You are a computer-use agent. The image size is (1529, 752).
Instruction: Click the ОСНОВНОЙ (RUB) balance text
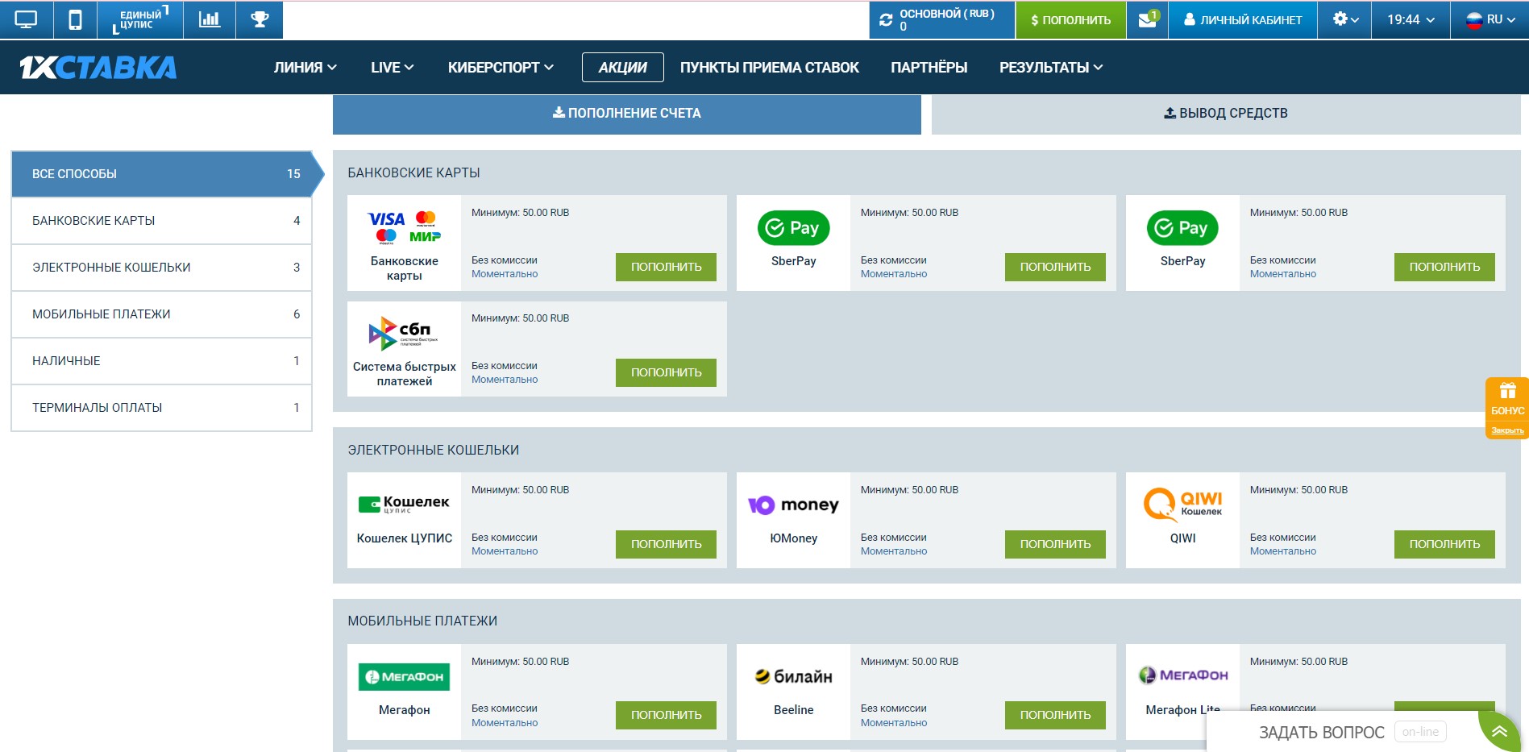coord(947,14)
